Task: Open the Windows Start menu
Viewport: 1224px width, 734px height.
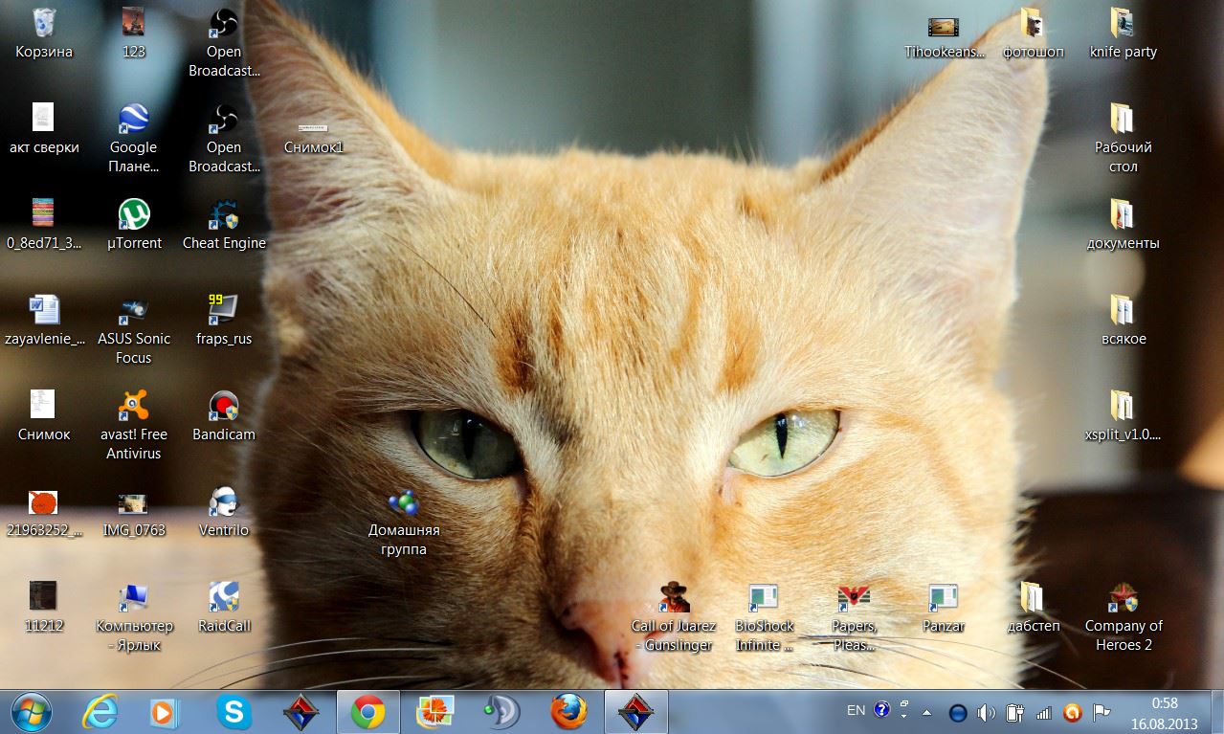Action: [x=32, y=711]
